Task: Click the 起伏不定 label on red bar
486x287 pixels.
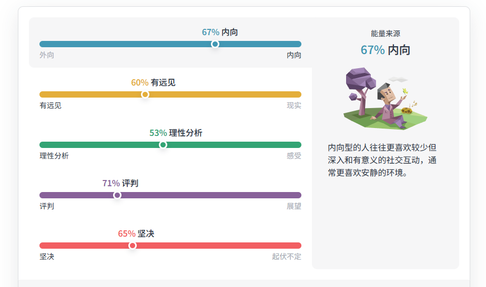Action: click(x=286, y=257)
